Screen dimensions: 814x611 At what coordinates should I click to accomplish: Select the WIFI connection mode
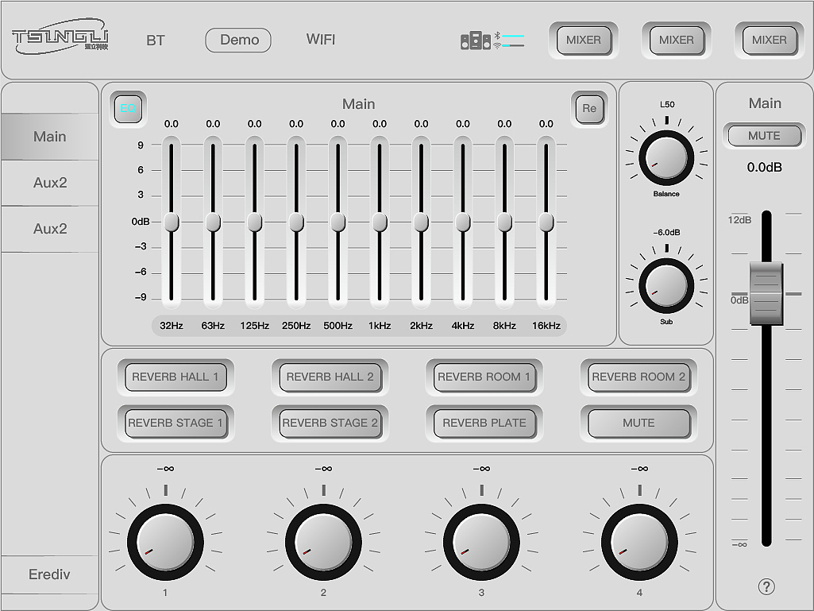click(x=321, y=40)
